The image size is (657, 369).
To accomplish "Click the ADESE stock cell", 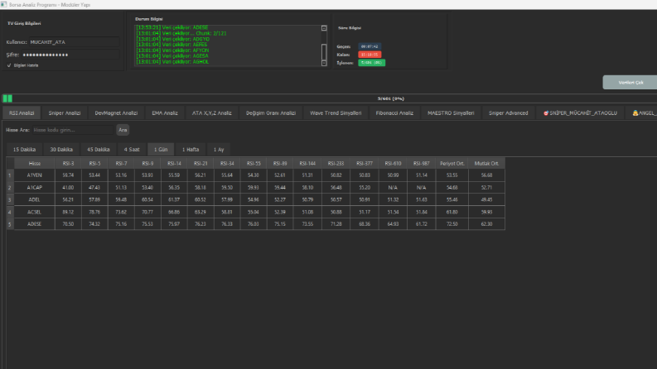I will click(x=34, y=224).
